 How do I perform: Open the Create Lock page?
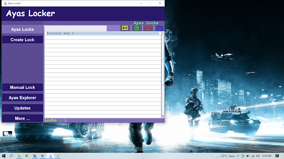pos(23,40)
